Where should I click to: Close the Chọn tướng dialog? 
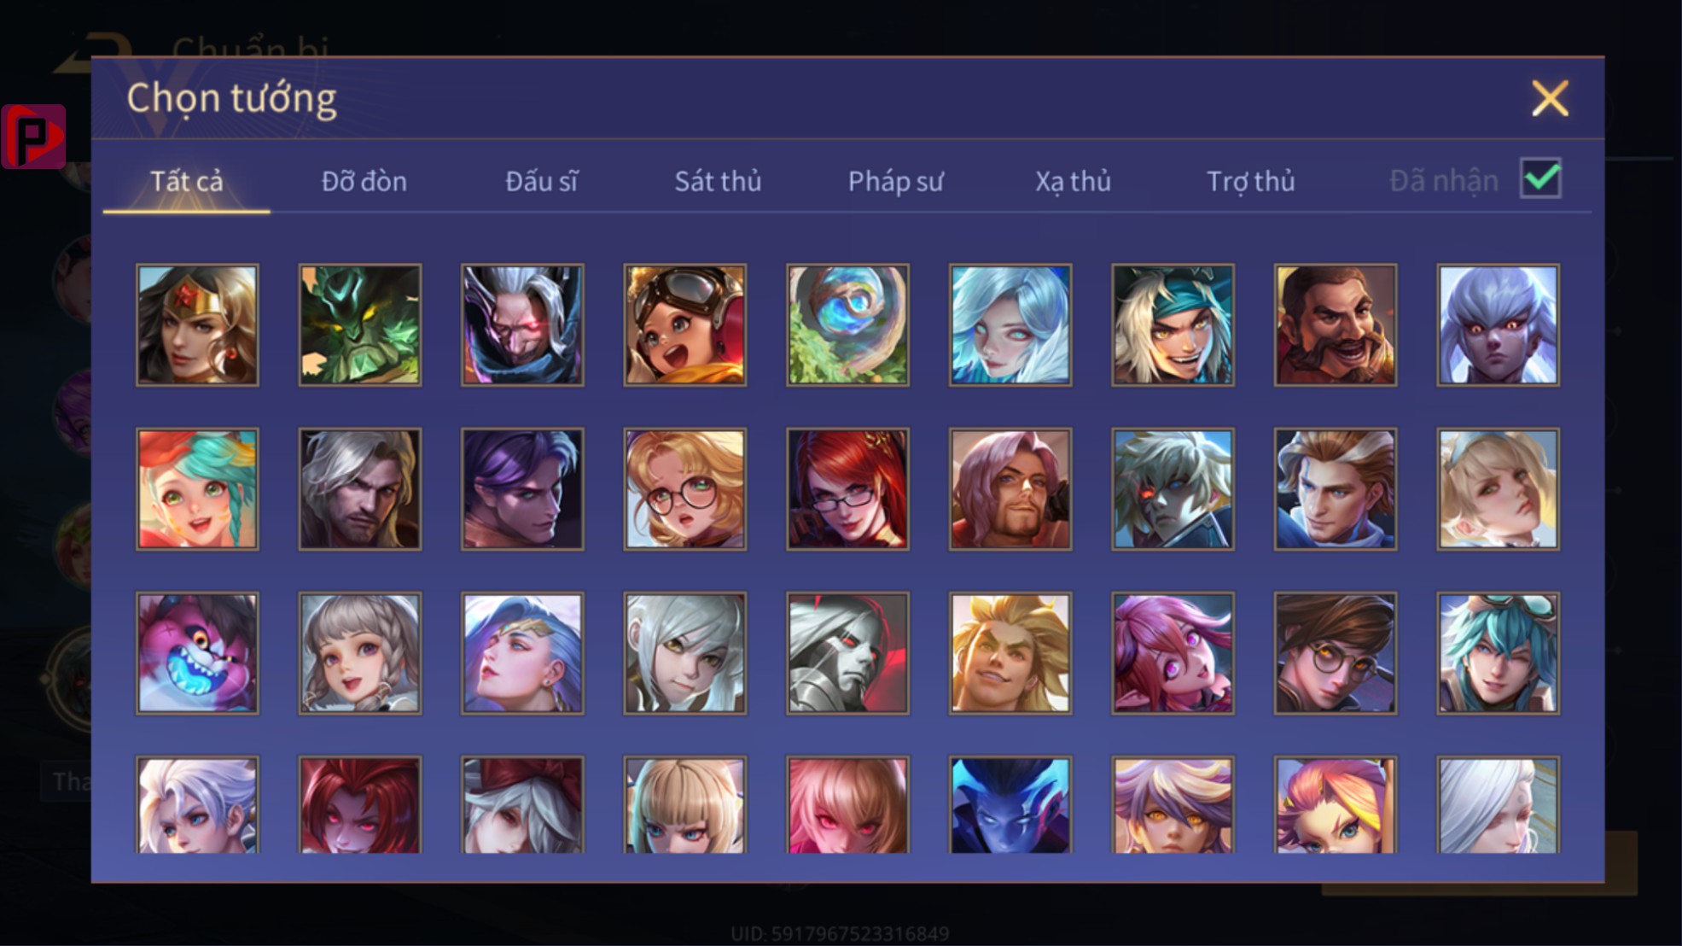[x=1550, y=98]
